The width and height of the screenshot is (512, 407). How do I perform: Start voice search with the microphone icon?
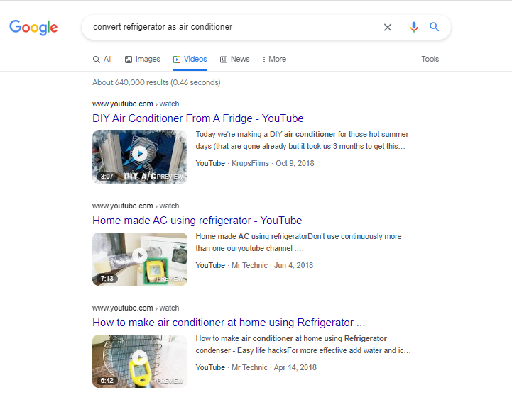point(414,27)
